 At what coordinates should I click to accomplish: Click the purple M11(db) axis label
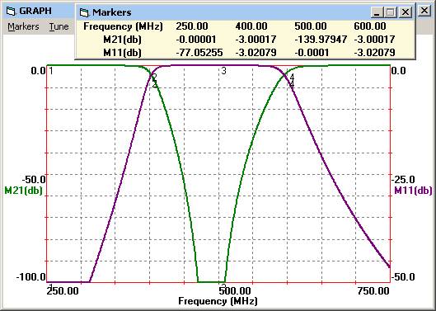pyautogui.click(x=414, y=191)
